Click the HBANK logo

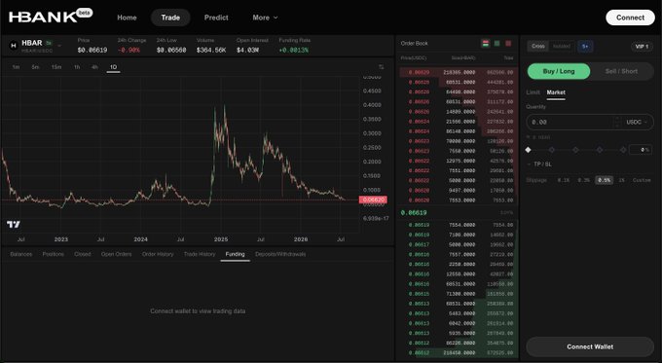(43, 17)
